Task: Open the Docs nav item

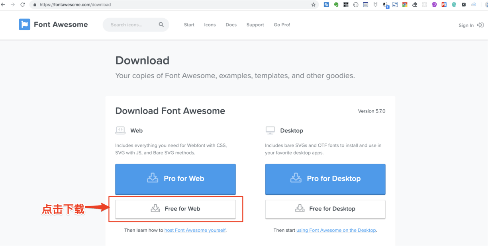Action: point(231,25)
